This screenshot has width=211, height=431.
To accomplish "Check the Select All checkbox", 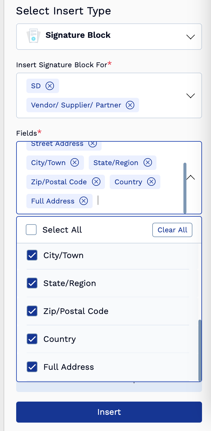I will point(31,230).
